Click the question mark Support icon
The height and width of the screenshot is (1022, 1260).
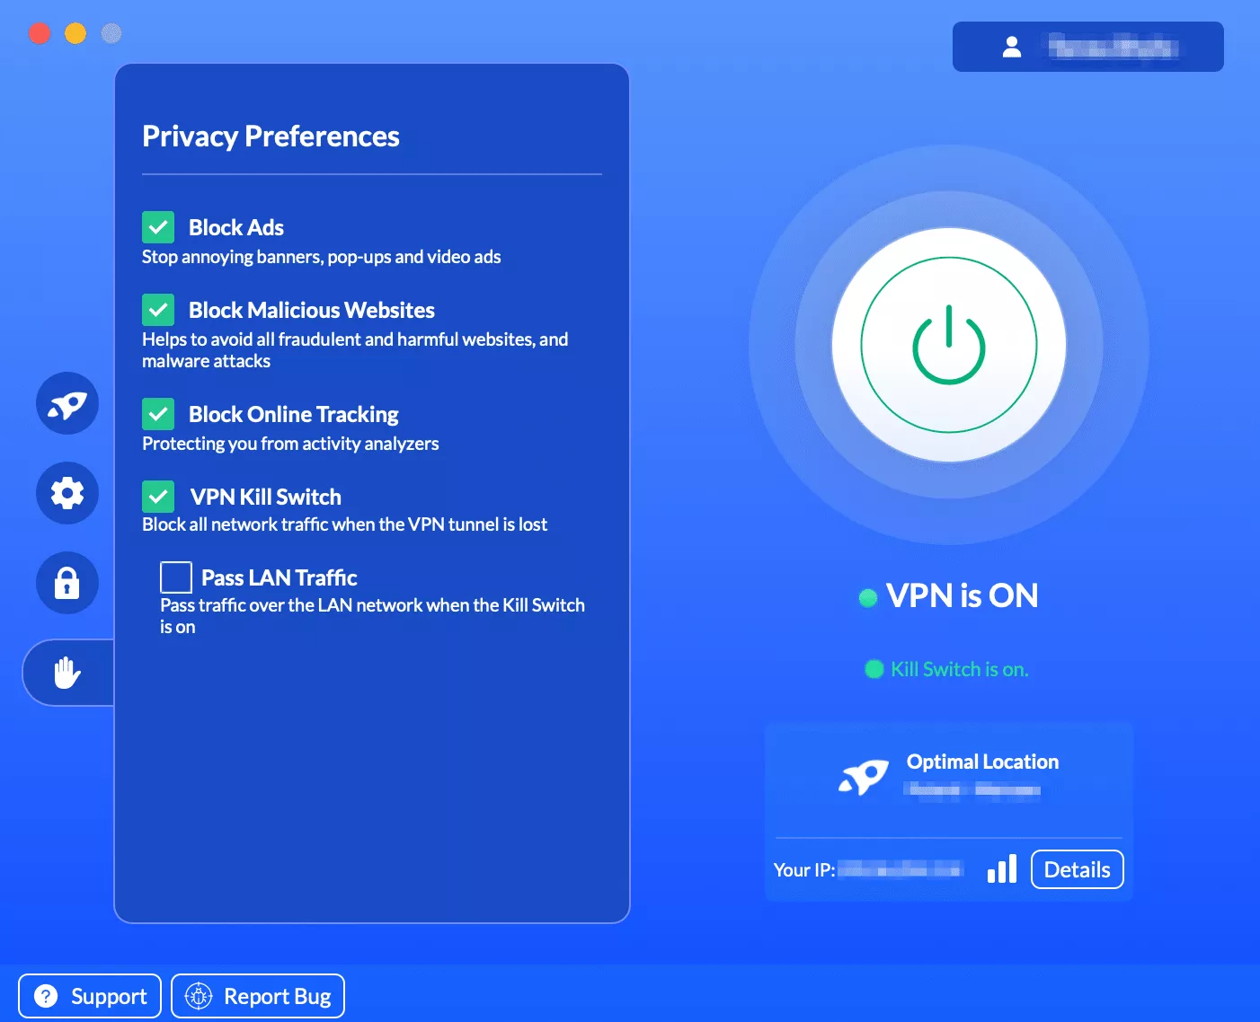[x=46, y=996]
